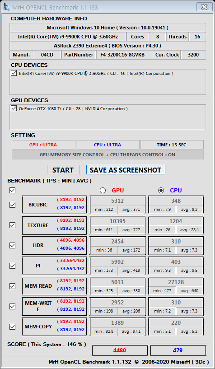Click the BICUBIC GPU score 5312
Image resolution: width=215 pixels, height=369 pixels.
117,201
